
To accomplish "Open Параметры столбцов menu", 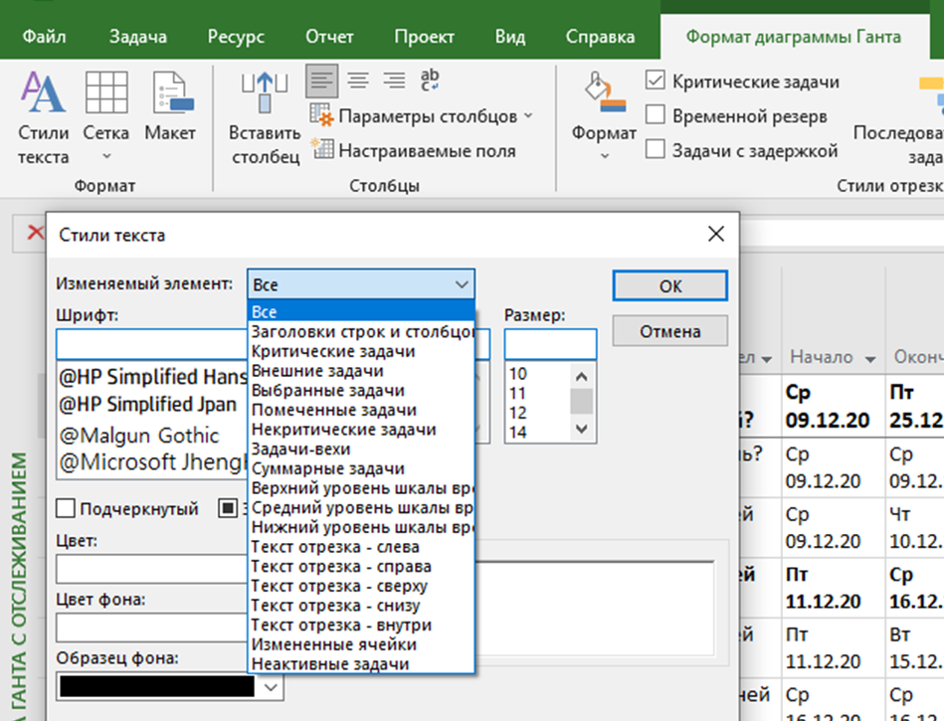I will tap(422, 115).
